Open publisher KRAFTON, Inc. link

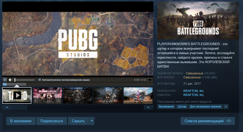click(x=194, y=95)
